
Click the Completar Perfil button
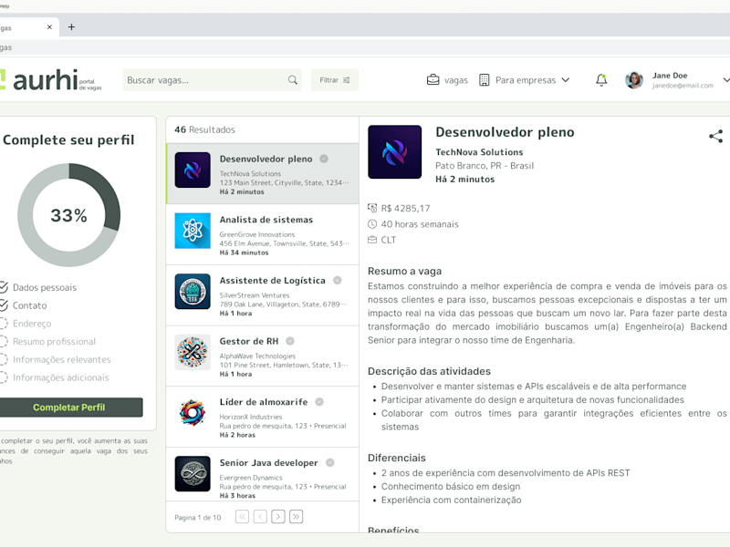[x=69, y=407]
